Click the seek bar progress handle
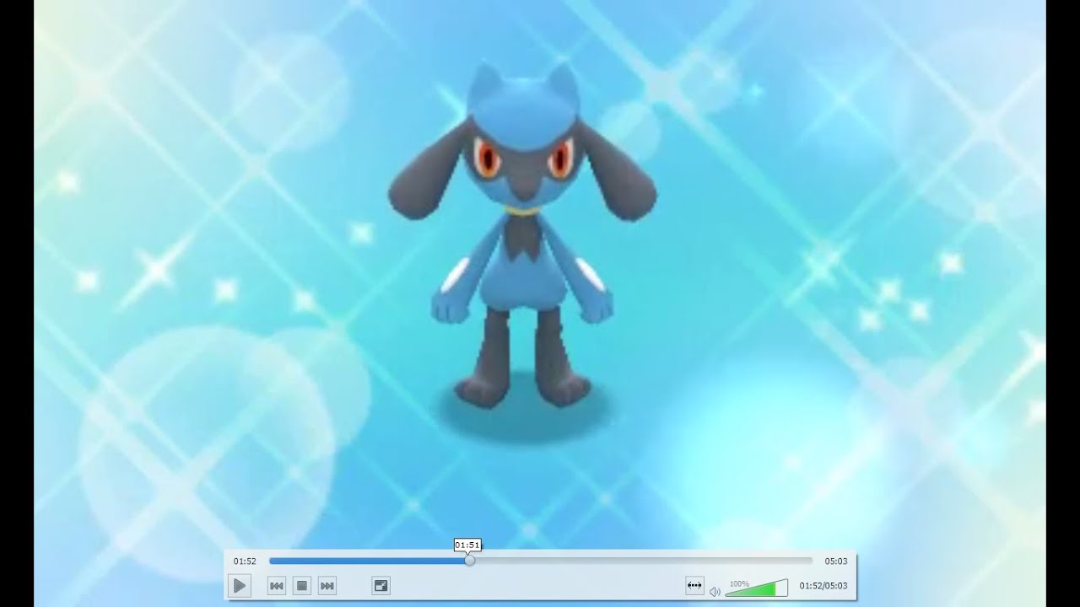The image size is (1080, 607). click(x=469, y=561)
